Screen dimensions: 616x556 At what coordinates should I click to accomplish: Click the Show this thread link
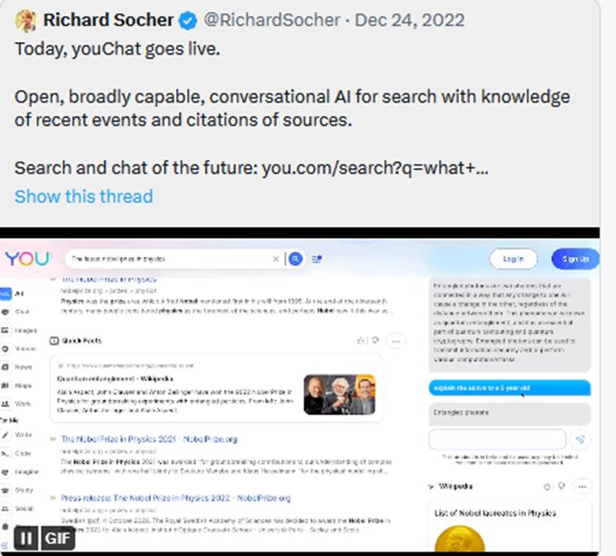click(84, 196)
